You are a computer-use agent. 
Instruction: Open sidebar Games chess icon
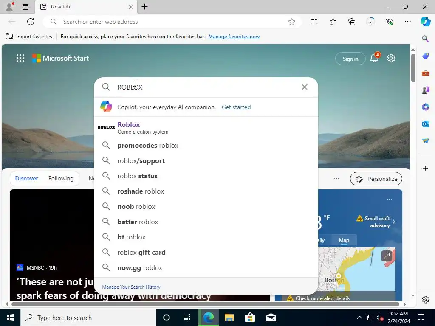click(425, 90)
